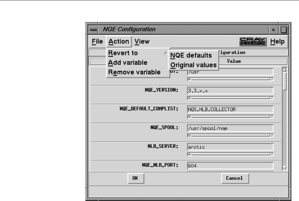Viewport: 299px width, 201px height.
Task: Click the Cray Research logo
Action: 253,41
